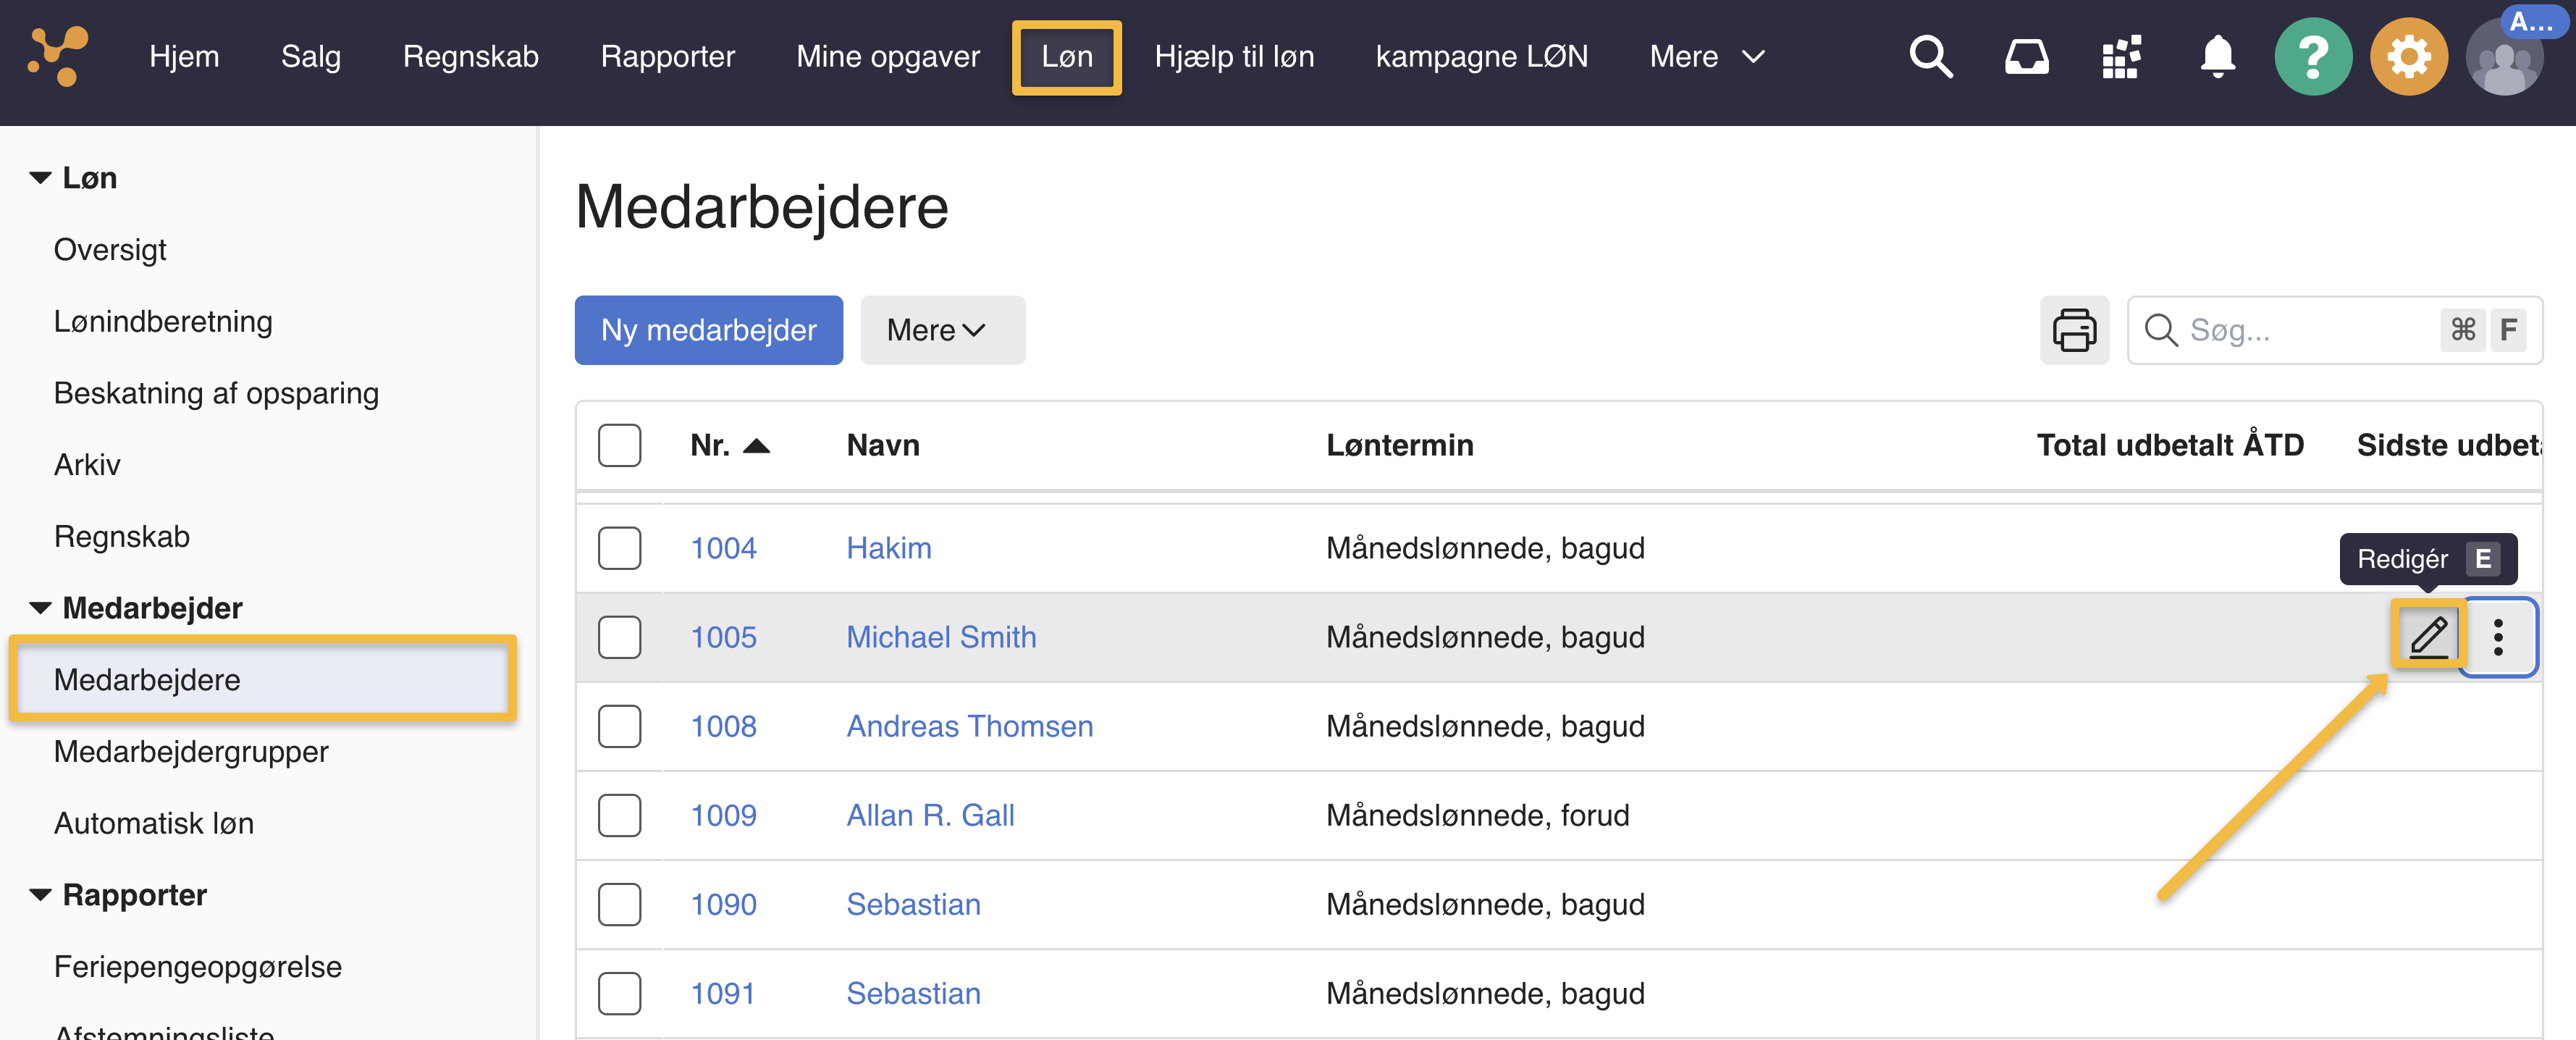Open the user profile avatar
Screen dimensions: 2576x1040
coord(2504,57)
